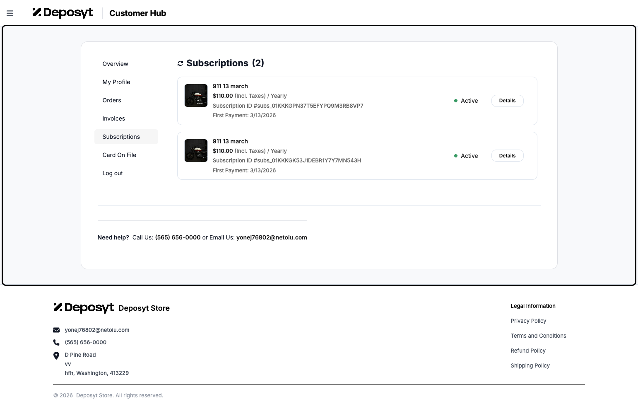Click motorcycle thumbnail of subscription ending MN543H
Viewport: 638px width, 399px height.
196,150
